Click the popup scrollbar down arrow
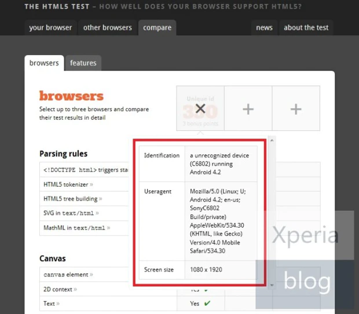This screenshot has width=359, height=314. (x=272, y=284)
